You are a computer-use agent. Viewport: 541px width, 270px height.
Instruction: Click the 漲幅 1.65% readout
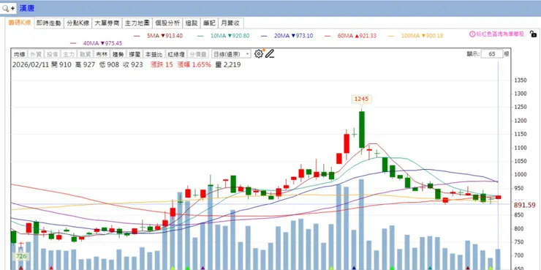[194, 64]
